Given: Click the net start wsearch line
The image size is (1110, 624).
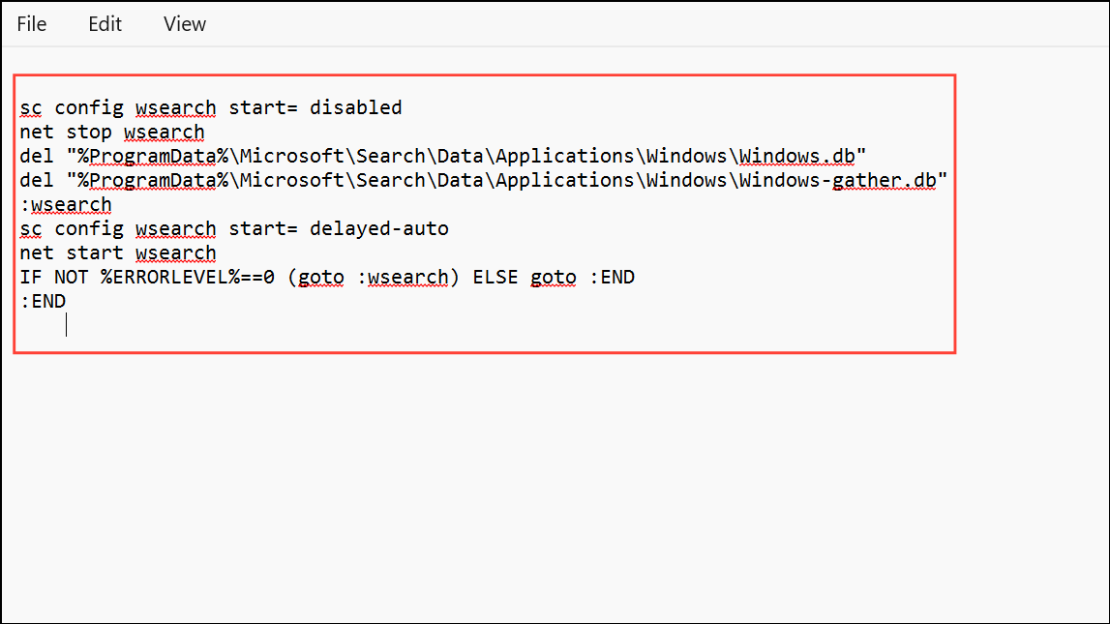Looking at the screenshot, I should [118, 253].
